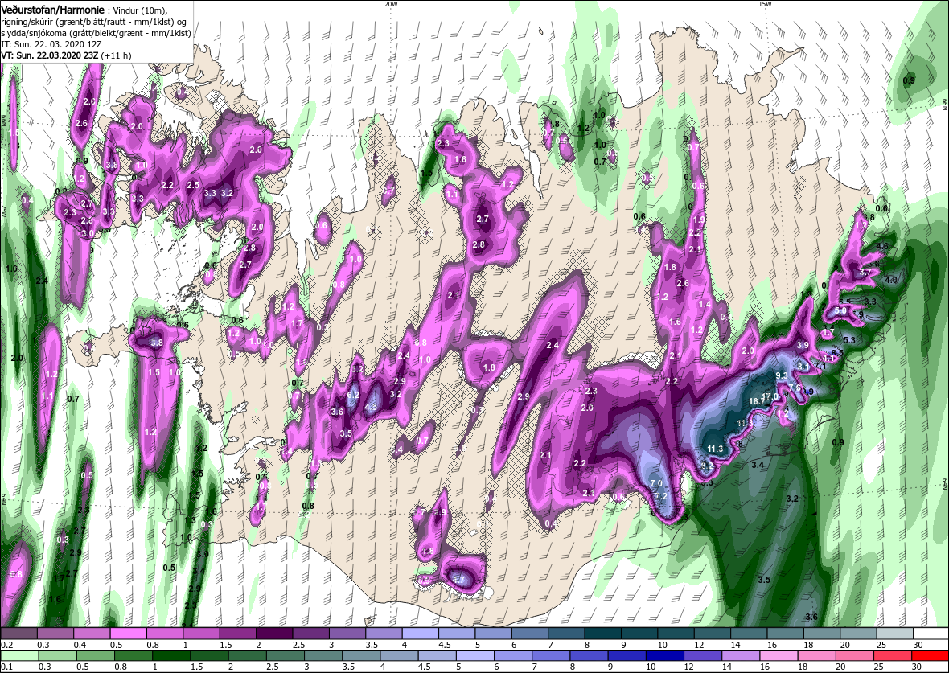Click the '20W' longitude label
The height and width of the screenshot is (673, 949).
coord(391,4)
